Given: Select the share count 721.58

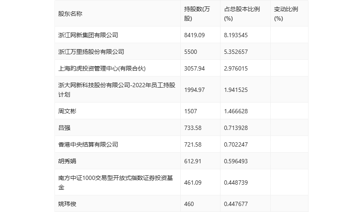Looking at the screenshot, I should (x=193, y=144).
